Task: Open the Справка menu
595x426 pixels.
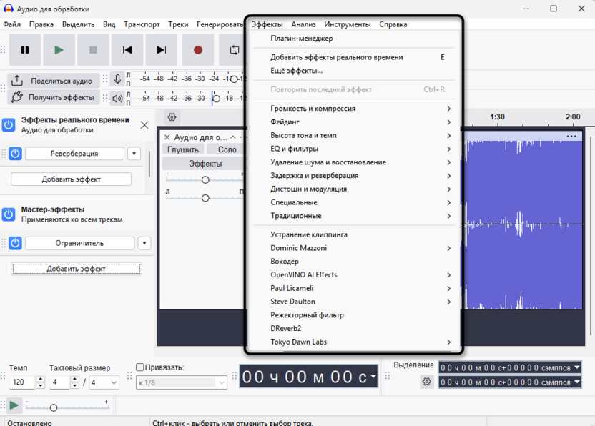Action: click(393, 24)
